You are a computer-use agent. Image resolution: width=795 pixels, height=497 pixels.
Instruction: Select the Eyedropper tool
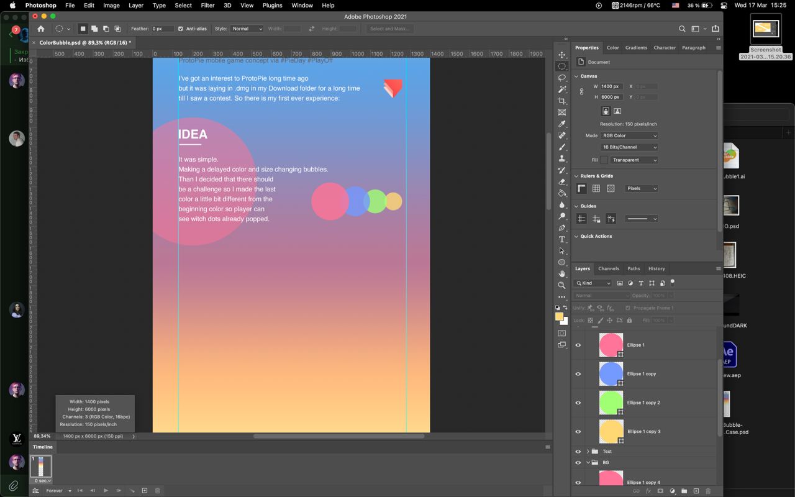tap(561, 124)
